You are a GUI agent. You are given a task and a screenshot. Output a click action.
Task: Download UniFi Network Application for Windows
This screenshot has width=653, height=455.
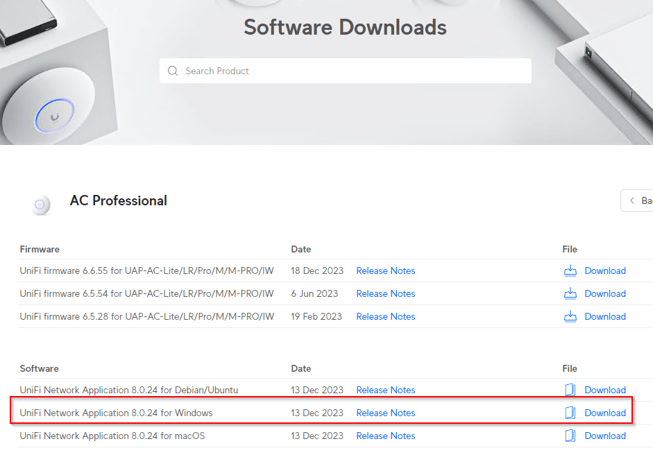tap(605, 413)
